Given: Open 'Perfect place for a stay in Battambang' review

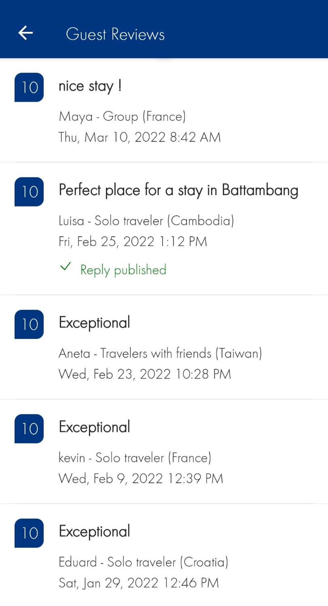Looking at the screenshot, I should 179,190.
